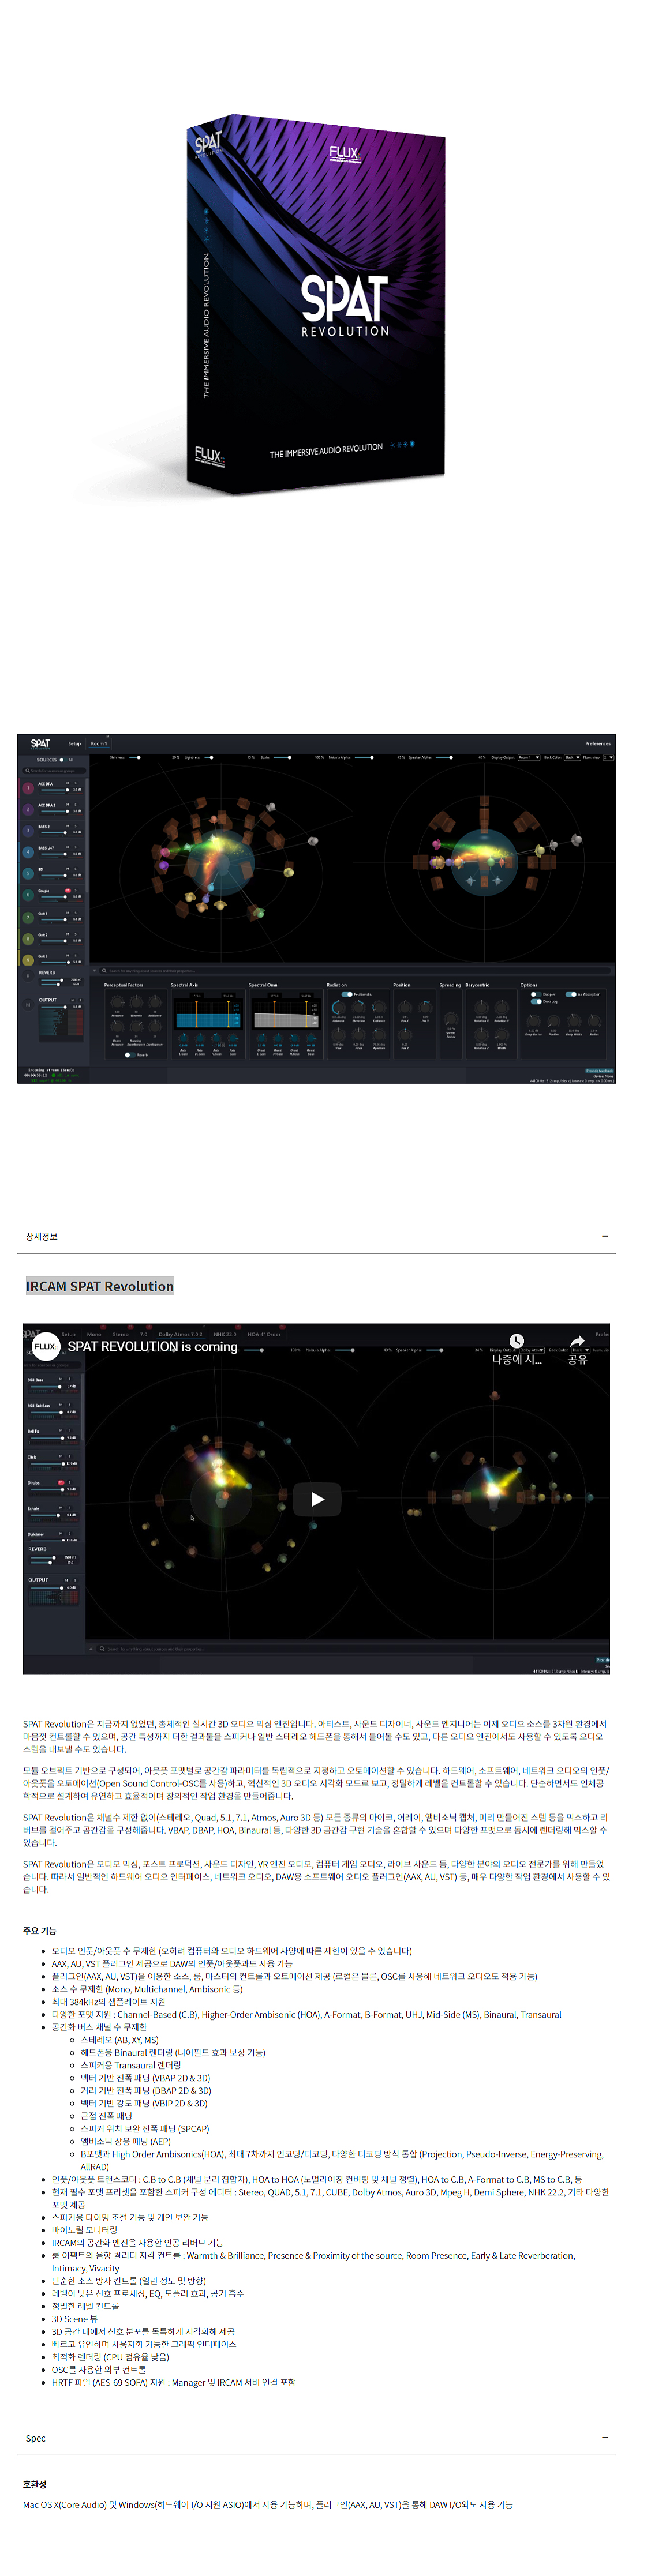Click the '3D Scene 뷰' bullet

75,2318
